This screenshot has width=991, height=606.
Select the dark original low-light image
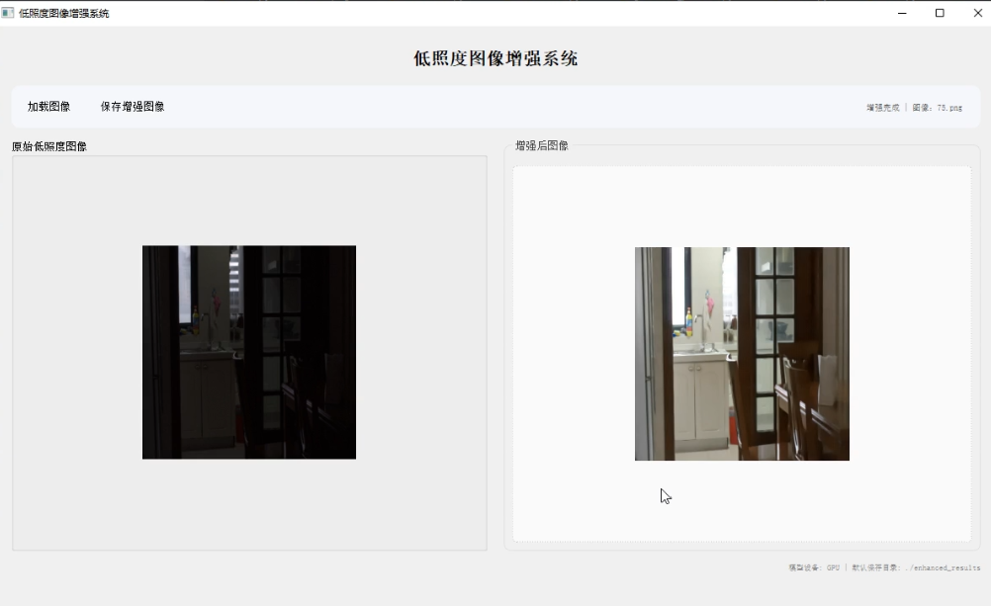(x=249, y=352)
